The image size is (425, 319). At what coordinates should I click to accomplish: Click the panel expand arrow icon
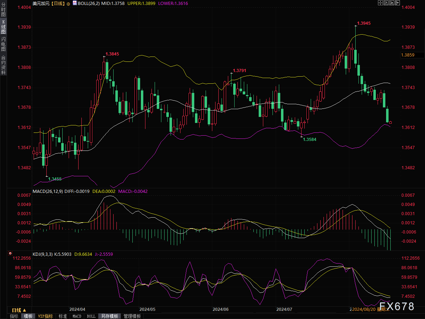(397, 3)
